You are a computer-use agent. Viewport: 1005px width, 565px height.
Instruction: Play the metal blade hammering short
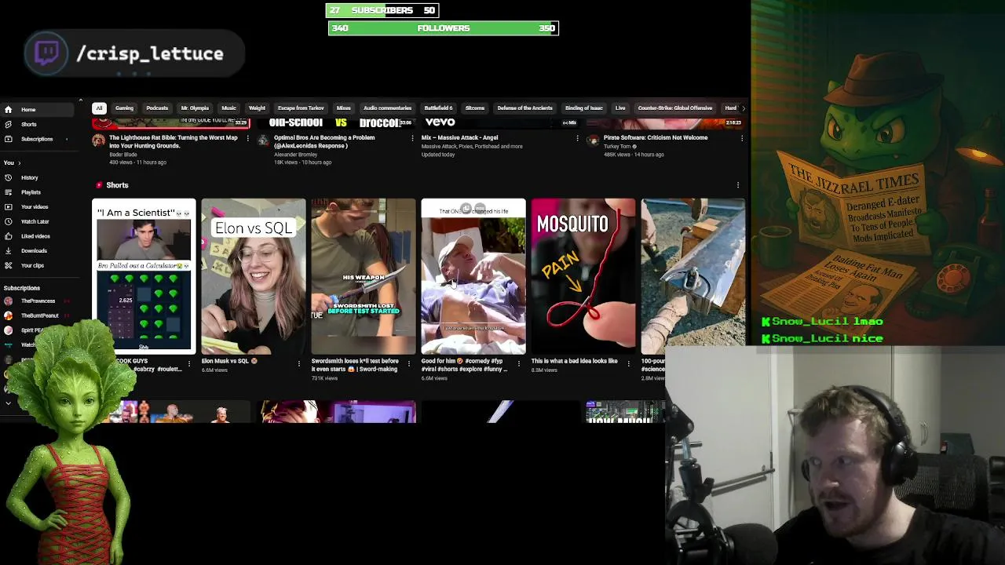click(693, 272)
